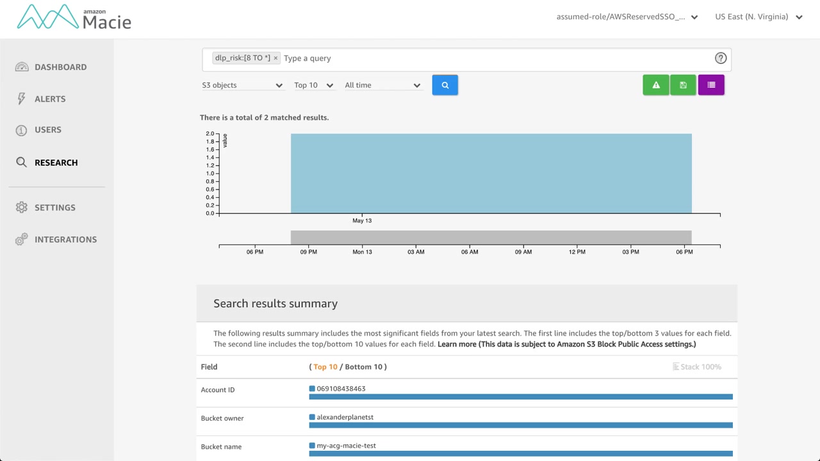The height and width of the screenshot is (461, 820).
Task: Click the gray timeline range selector
Action: click(x=491, y=237)
